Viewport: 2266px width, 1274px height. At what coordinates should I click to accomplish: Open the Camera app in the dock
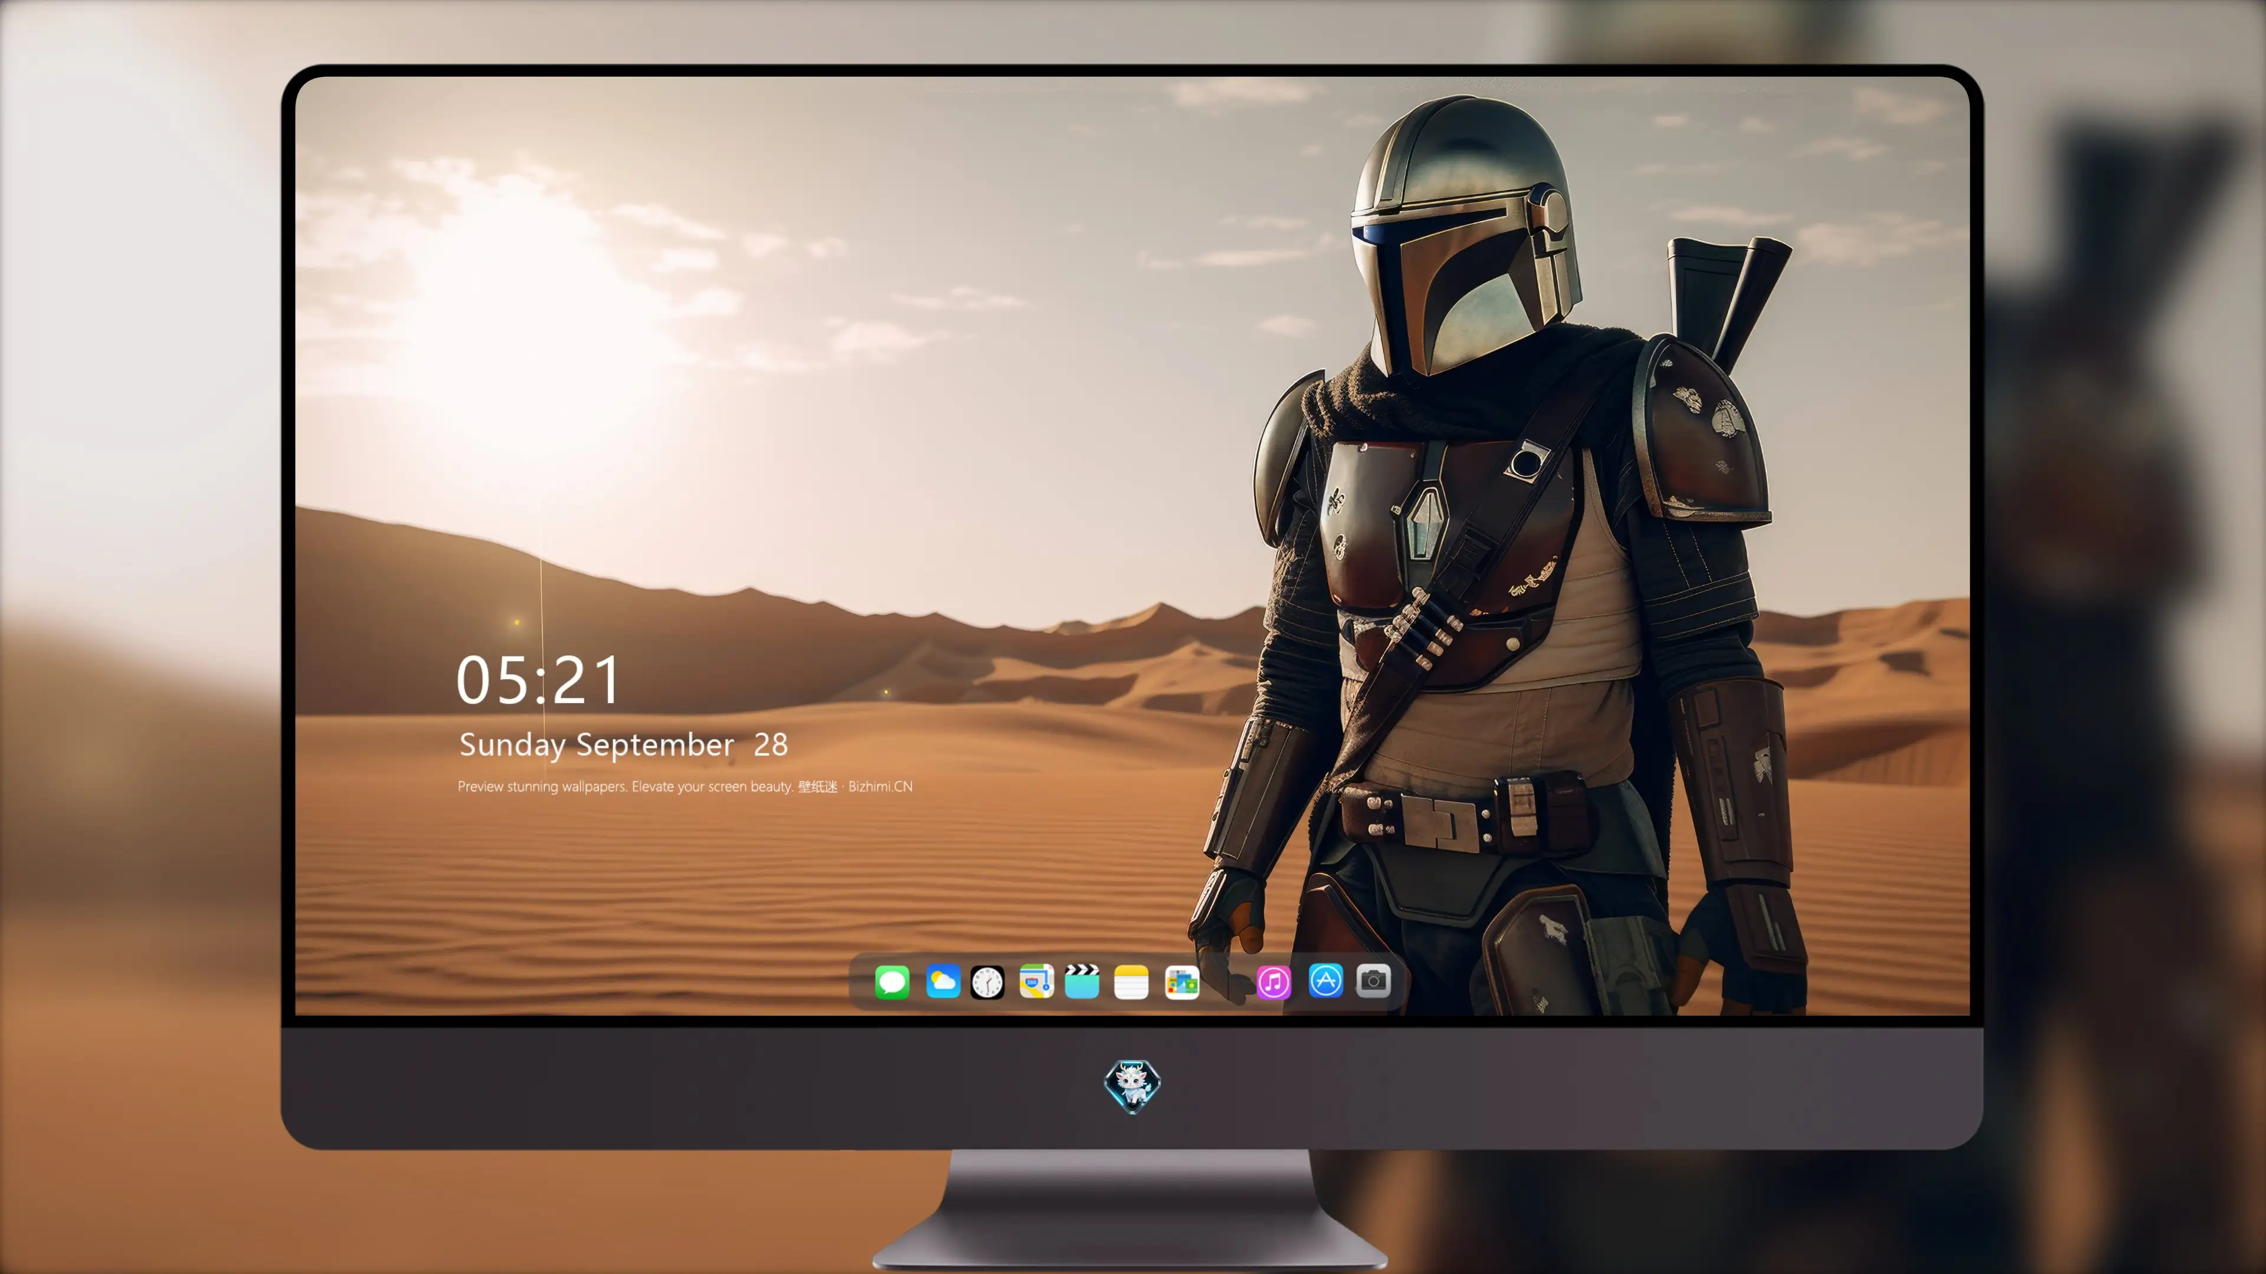pos(1373,980)
